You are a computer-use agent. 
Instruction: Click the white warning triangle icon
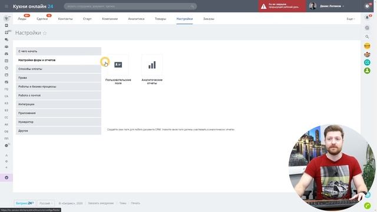(264, 6)
